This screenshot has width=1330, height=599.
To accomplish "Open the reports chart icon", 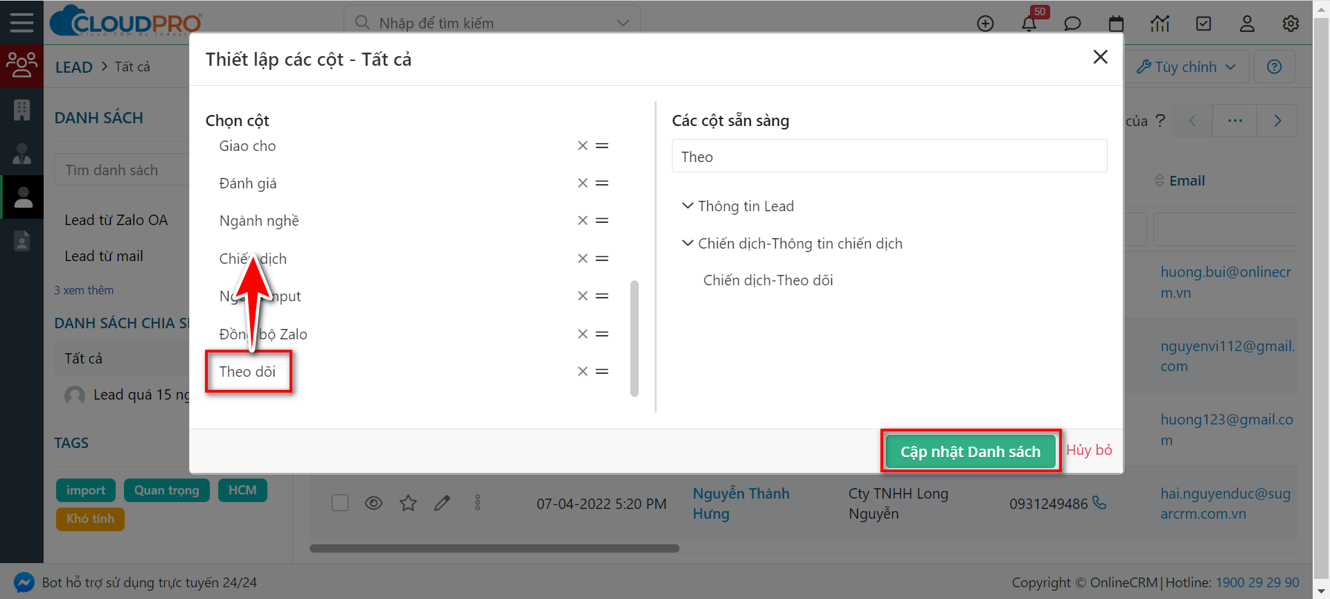I will click(x=1160, y=24).
